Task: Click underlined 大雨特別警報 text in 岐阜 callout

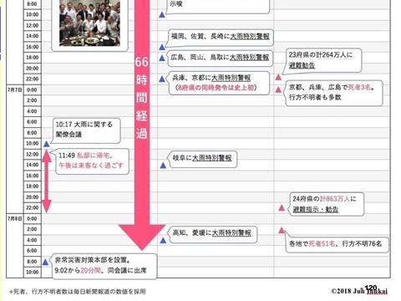Action: [212, 158]
